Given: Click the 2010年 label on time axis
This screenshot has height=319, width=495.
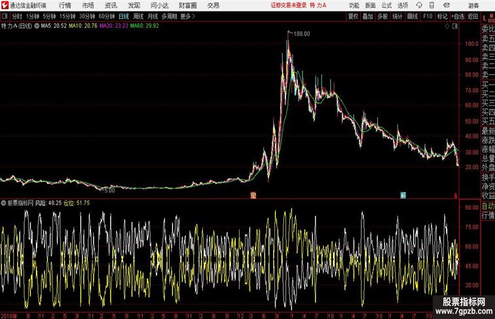Looking at the screenshot, I should [9, 316].
